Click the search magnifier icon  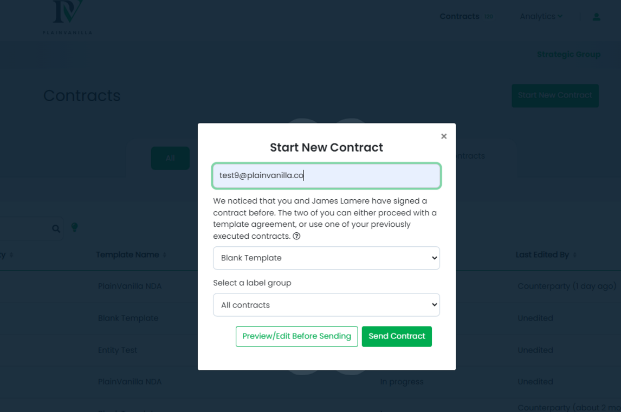(x=56, y=229)
